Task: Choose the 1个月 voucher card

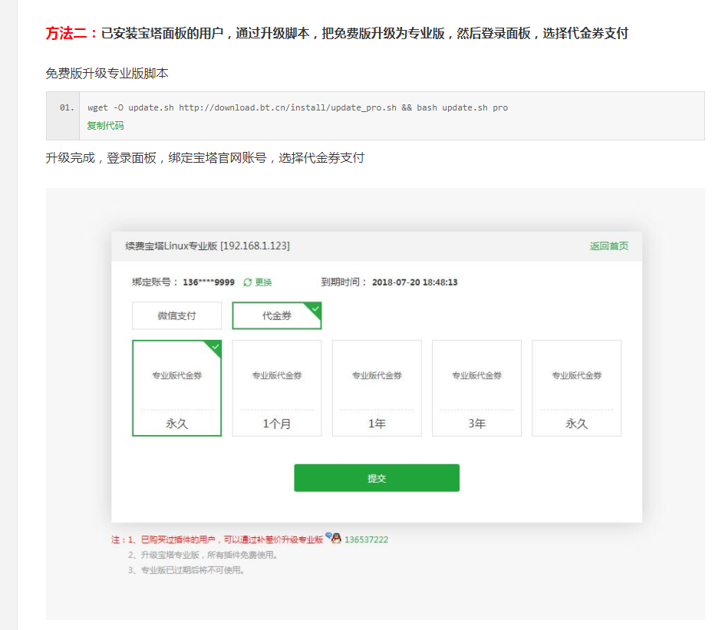Action: click(276, 388)
